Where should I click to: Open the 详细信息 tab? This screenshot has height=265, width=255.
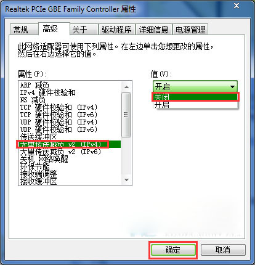pos(153,30)
